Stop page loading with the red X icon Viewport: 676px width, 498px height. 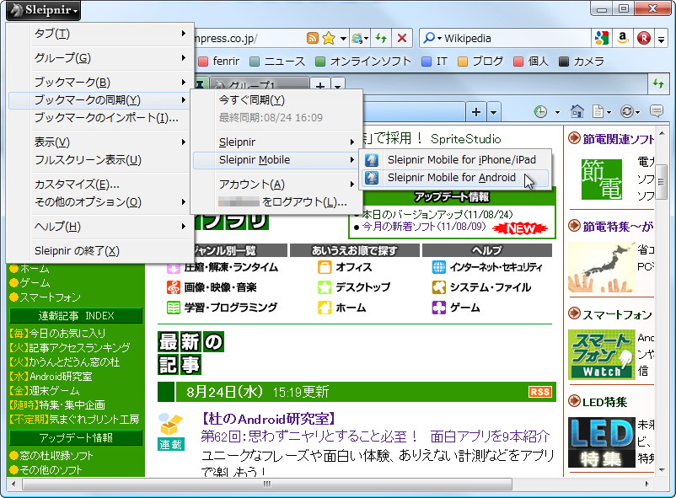point(400,38)
